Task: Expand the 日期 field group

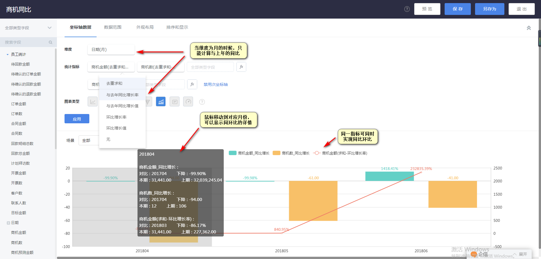Action: point(8,223)
